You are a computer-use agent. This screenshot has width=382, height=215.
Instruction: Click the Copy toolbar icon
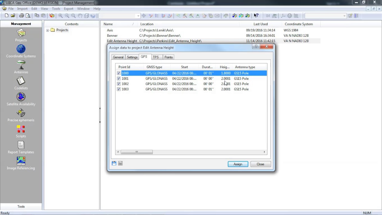coord(37,16)
